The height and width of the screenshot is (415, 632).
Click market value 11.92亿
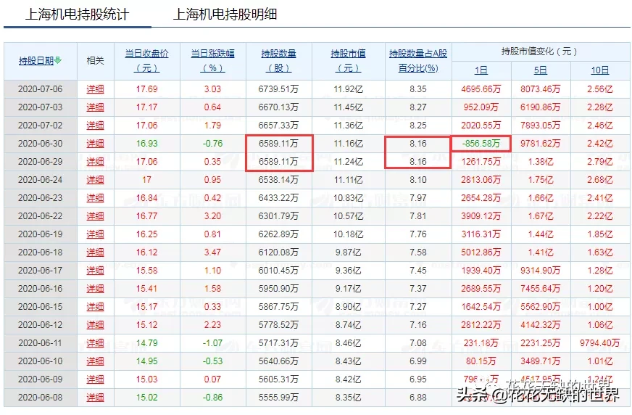point(348,89)
